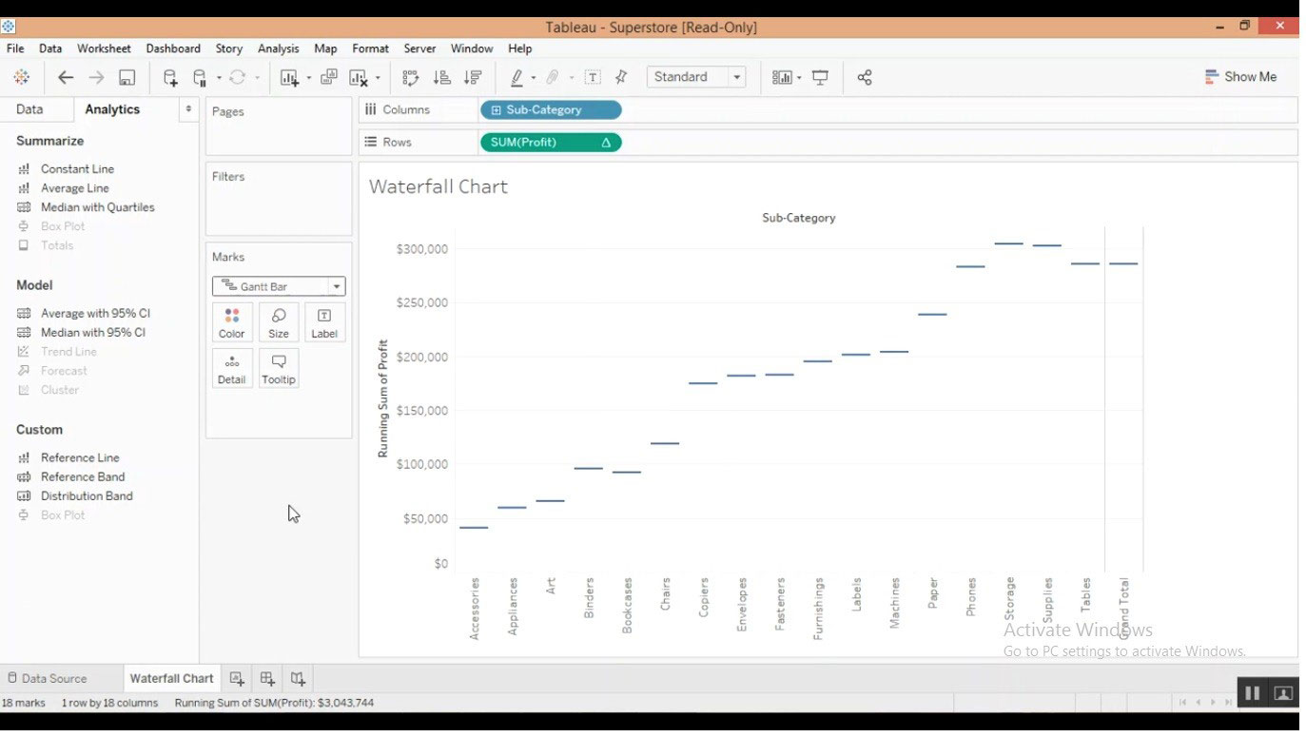
Task: Click the Tableau logo start page icon
Action: pyautogui.click(x=21, y=77)
